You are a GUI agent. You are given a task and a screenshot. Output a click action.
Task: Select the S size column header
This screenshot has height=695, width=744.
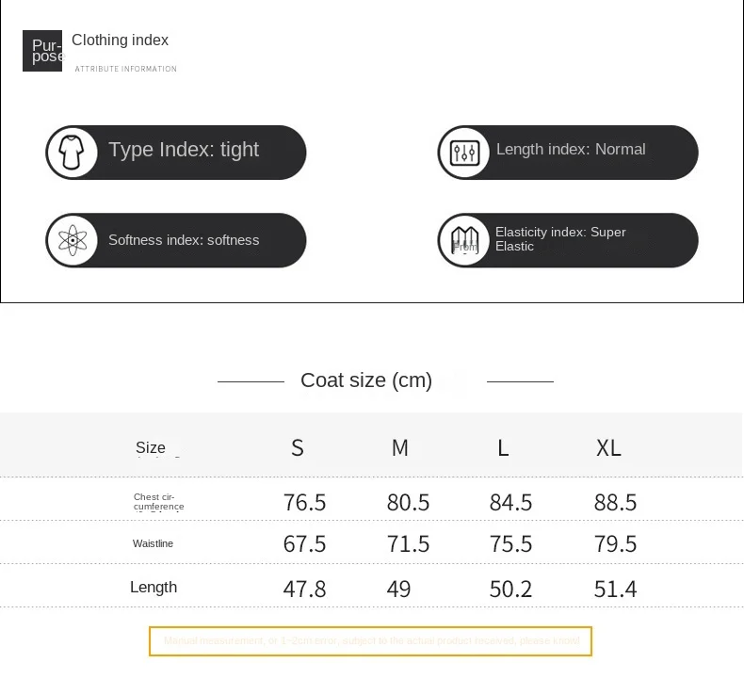(x=298, y=448)
